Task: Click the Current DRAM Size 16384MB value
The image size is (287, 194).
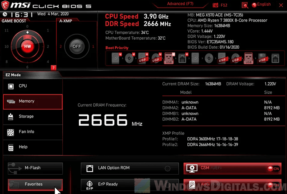Action: tap(213, 84)
